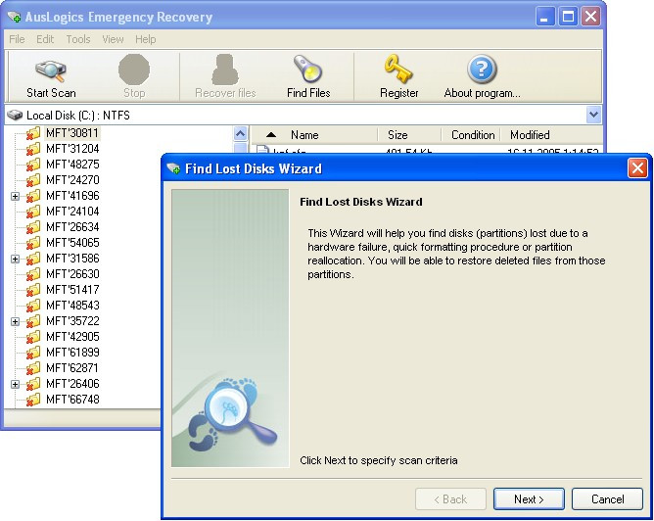Image resolution: width=654 pixels, height=521 pixels.
Task: Maximize the AusLogics Emergency Recovery window
Action: pyautogui.click(x=568, y=17)
